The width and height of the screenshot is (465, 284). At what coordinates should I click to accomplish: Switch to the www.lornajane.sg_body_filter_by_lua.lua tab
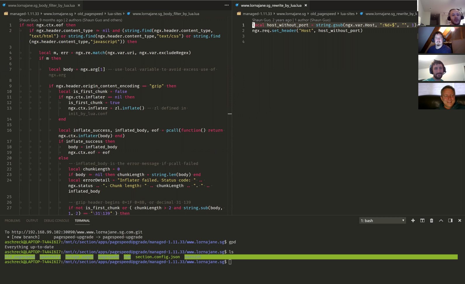pyautogui.click(x=41, y=5)
